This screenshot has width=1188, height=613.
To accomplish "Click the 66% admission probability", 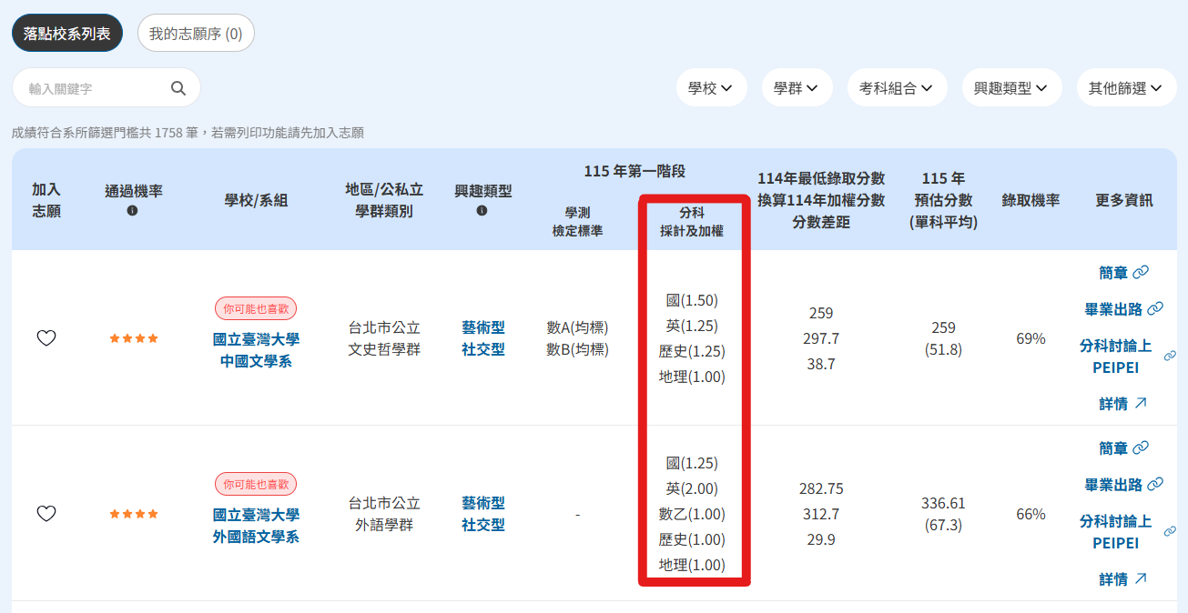I will click(x=1031, y=514).
